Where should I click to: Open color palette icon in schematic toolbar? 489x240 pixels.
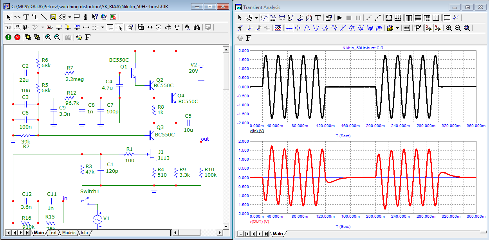point(79,37)
